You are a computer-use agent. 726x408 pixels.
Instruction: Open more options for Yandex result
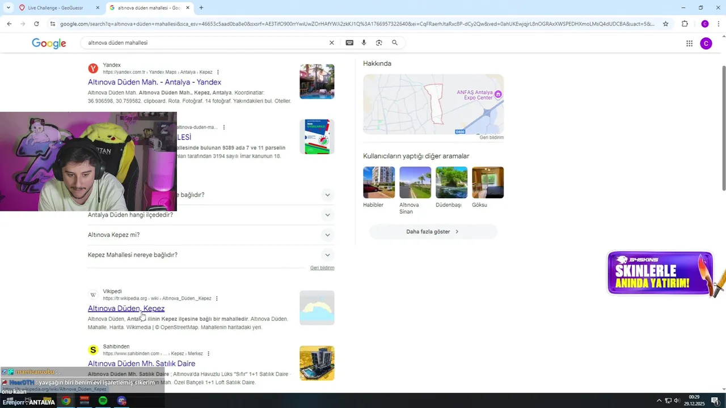[x=218, y=72]
